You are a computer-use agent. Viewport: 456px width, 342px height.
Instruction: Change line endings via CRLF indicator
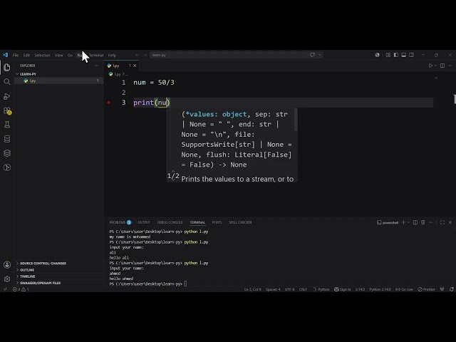click(x=303, y=289)
